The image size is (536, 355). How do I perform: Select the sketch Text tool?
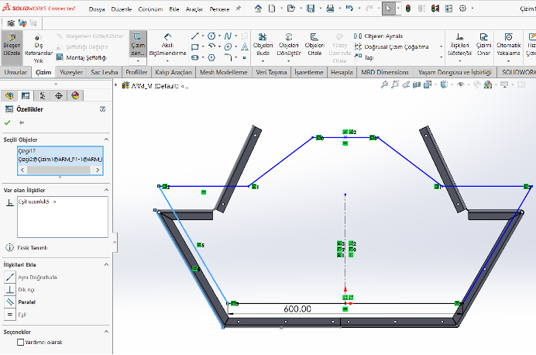pos(245,47)
